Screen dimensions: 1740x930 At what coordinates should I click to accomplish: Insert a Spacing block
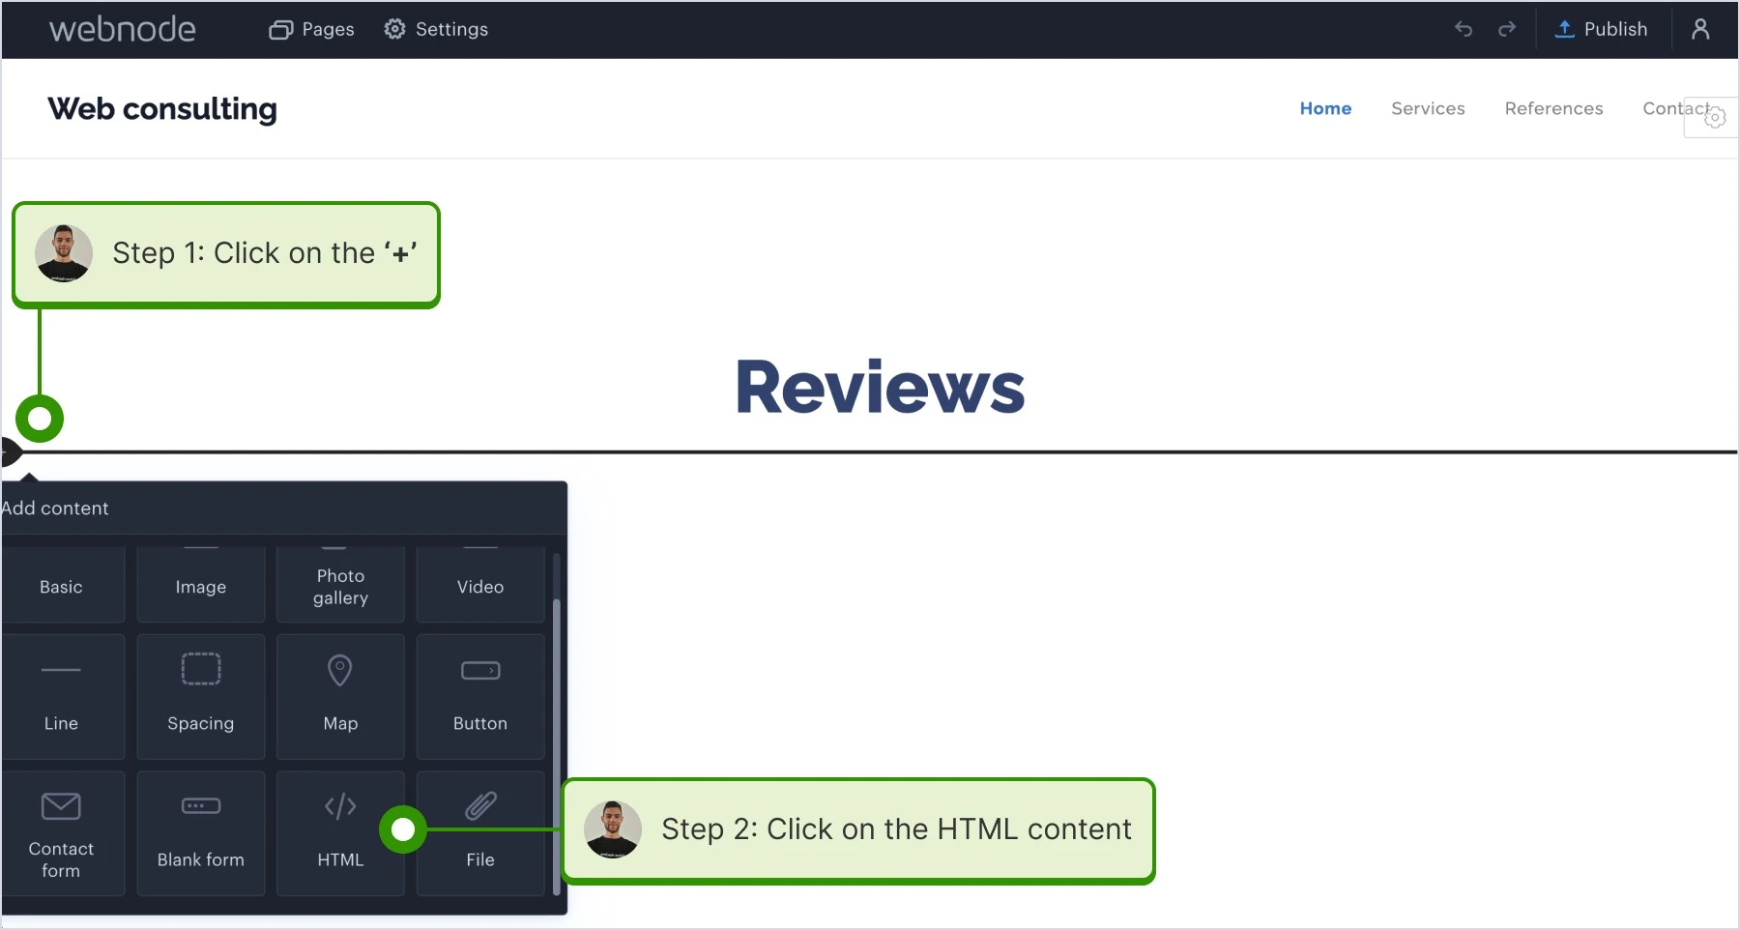click(201, 696)
